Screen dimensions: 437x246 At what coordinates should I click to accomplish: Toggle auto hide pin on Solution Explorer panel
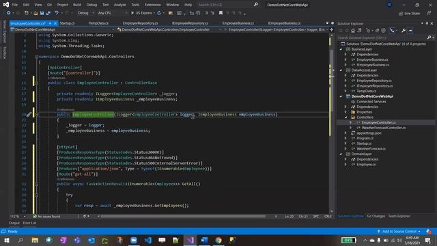click(427, 24)
